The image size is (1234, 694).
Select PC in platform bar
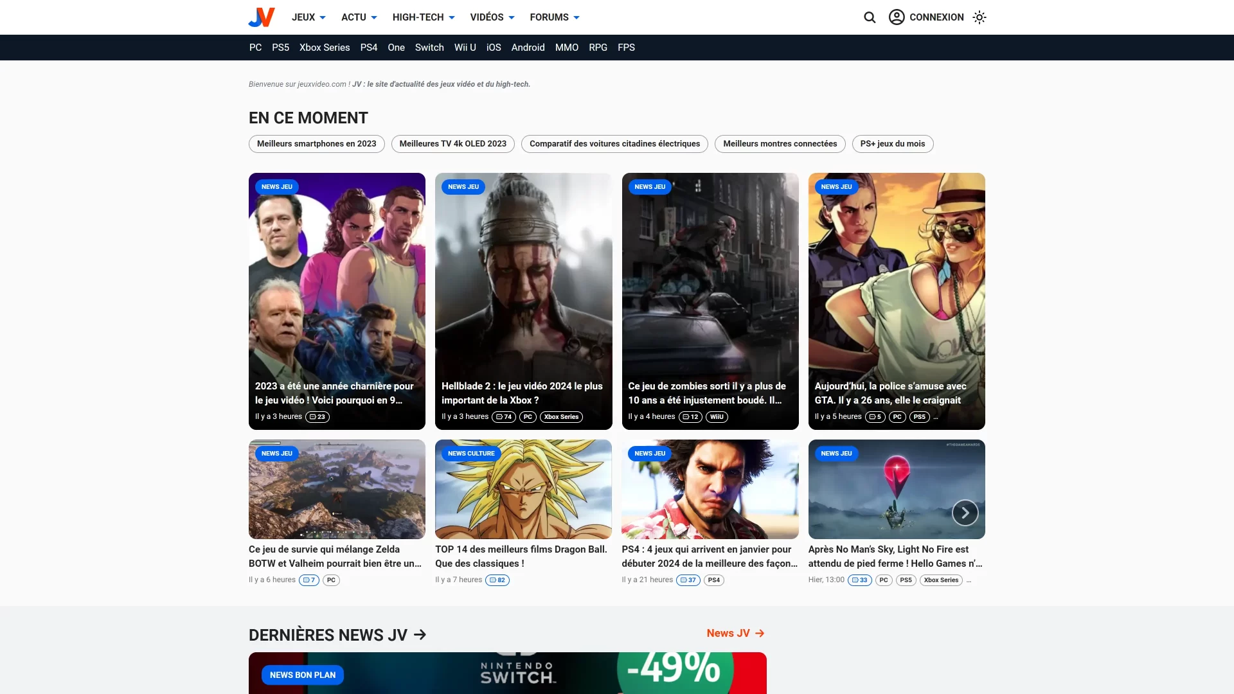click(255, 48)
